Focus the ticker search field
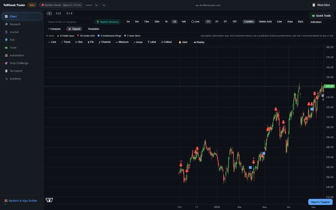The width and height of the screenshot is (336, 210). pos(69,22)
